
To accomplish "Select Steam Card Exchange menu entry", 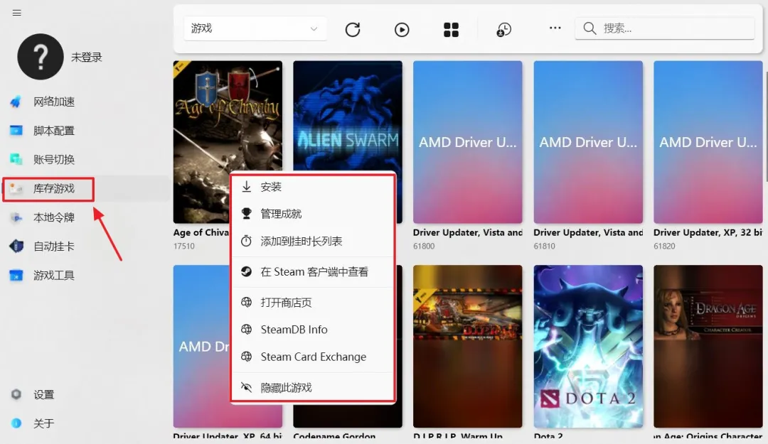I will (313, 357).
